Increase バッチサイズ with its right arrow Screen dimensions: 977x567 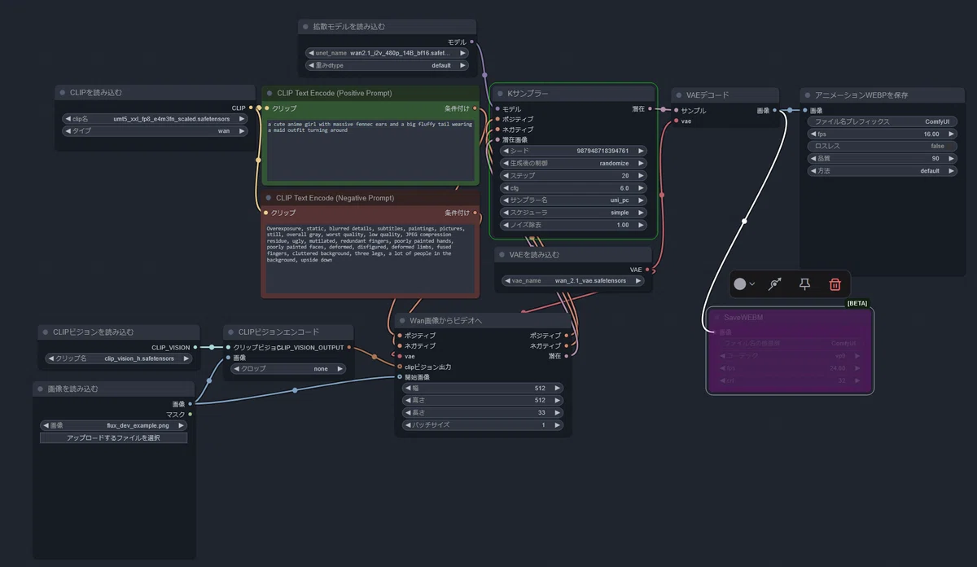point(558,425)
